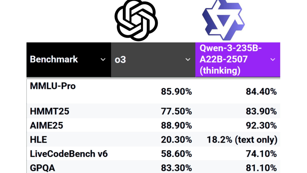This screenshot has width=307, height=173.
Task: Click o3's 83.30% GPQA score
Action: 177,168
